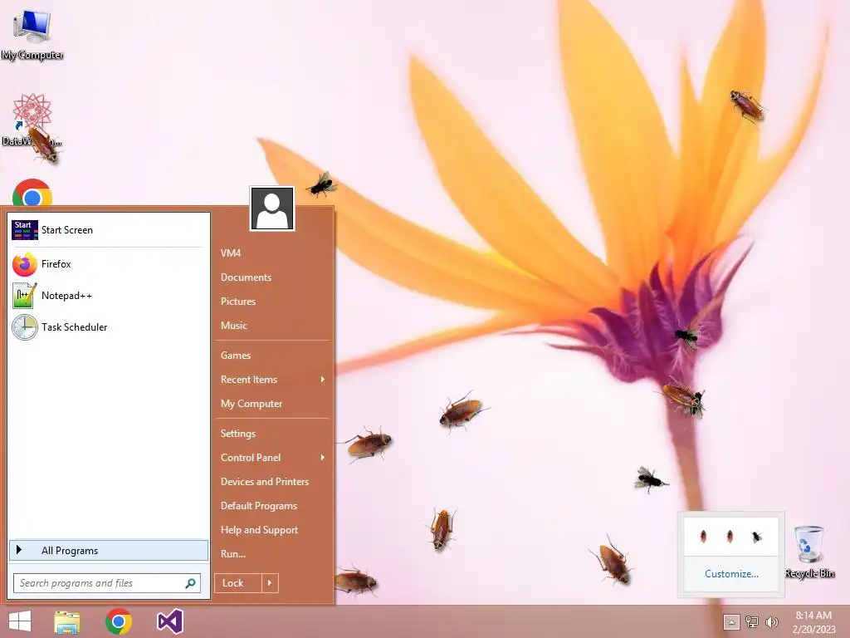This screenshot has height=638, width=850.
Task: Click first cockroach tray icon in popup
Action: (x=703, y=537)
